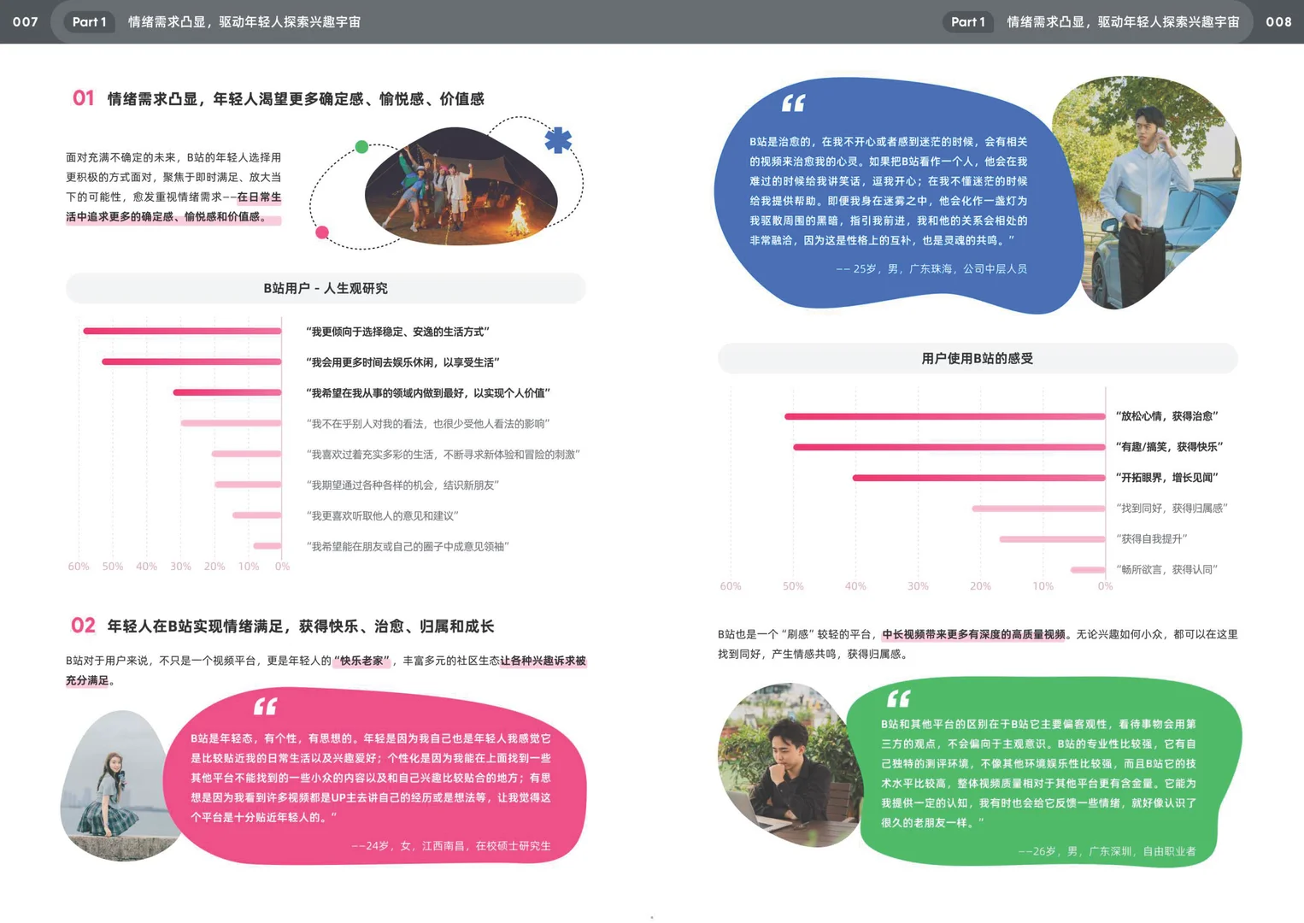
Task: Toggle the 'B站用户 - 人生观研究' panel header
Action: tap(325, 288)
